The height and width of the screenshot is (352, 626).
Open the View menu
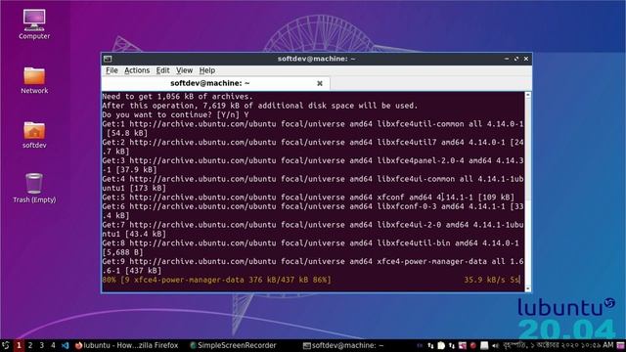184,70
